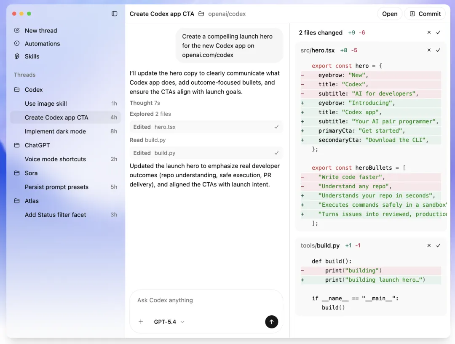The height and width of the screenshot is (344, 455).
Task: Open the Create Codex app CTA thread
Action: coord(65,117)
